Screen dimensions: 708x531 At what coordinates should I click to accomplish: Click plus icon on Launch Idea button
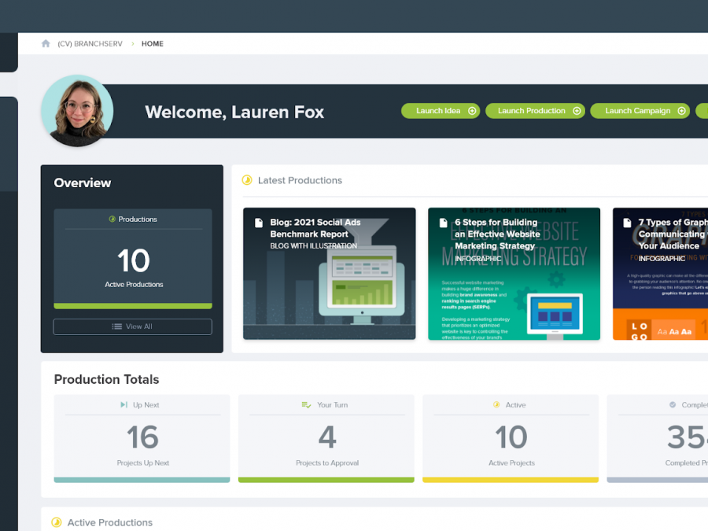click(472, 111)
